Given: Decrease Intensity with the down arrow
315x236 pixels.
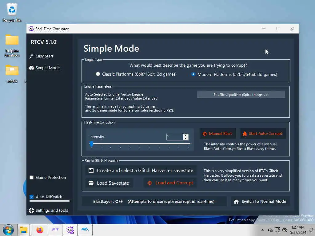Looking at the screenshot, I should [186, 139].
